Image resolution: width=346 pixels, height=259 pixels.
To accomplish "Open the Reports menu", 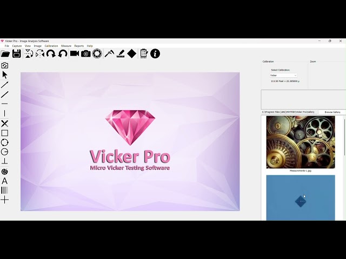I will [79, 46].
